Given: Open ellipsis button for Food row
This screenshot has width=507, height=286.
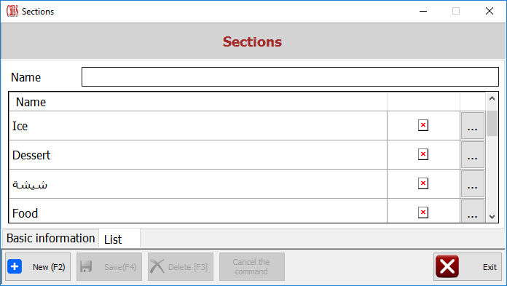Looking at the screenshot, I should pos(473,211).
